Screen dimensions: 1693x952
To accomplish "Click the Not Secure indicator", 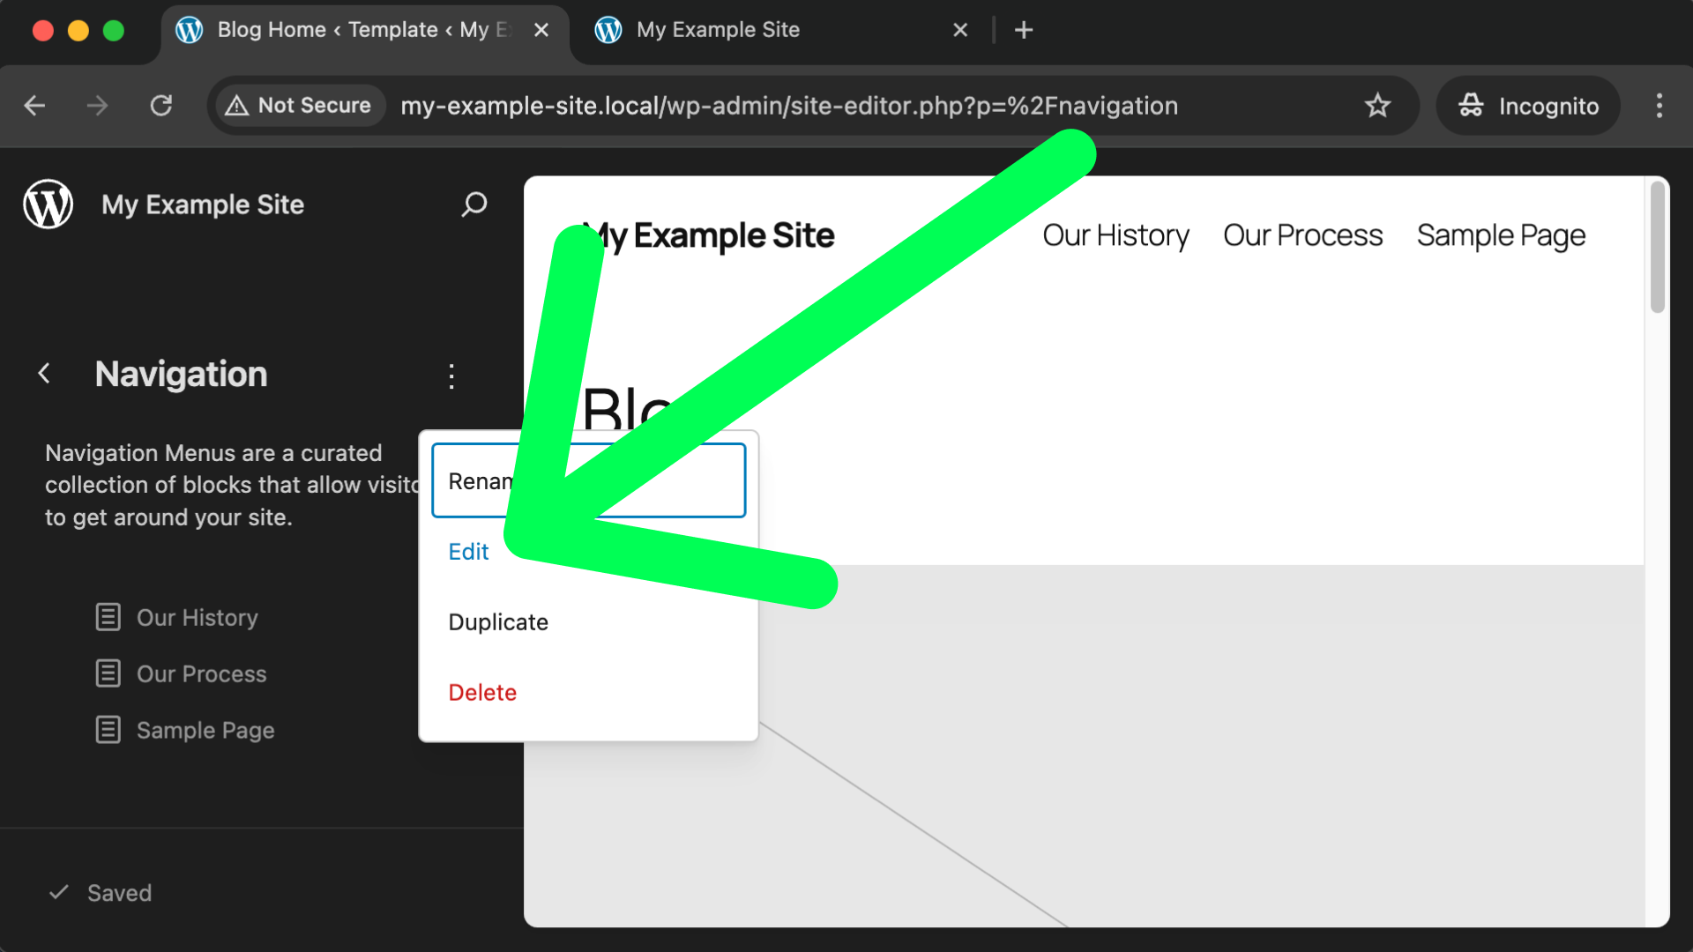I will tap(299, 106).
